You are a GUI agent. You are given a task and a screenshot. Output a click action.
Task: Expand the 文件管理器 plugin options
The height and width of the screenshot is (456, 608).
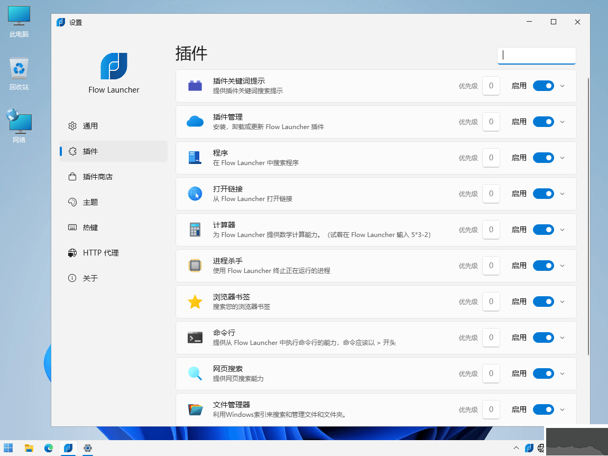click(x=562, y=409)
